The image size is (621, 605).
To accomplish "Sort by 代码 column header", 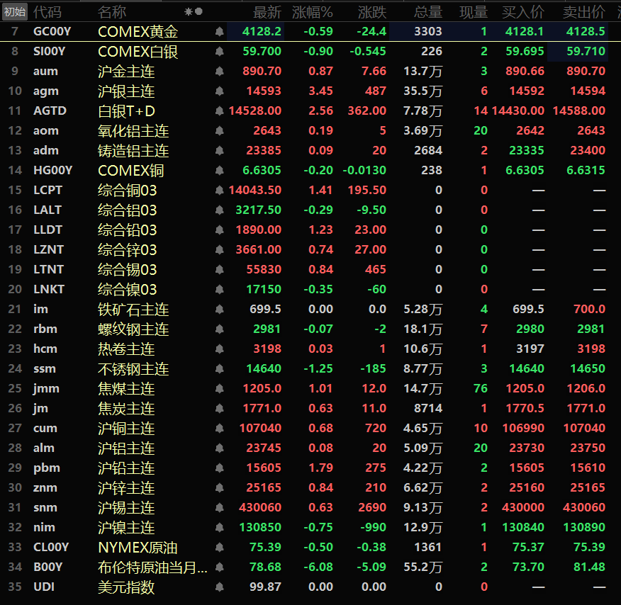I will (47, 12).
